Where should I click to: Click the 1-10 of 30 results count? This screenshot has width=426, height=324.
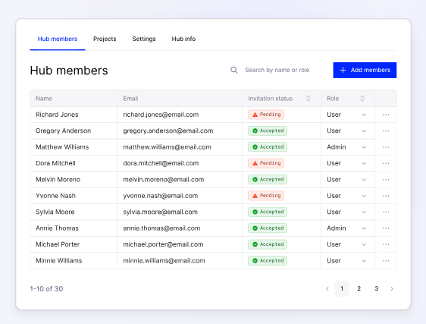46,288
